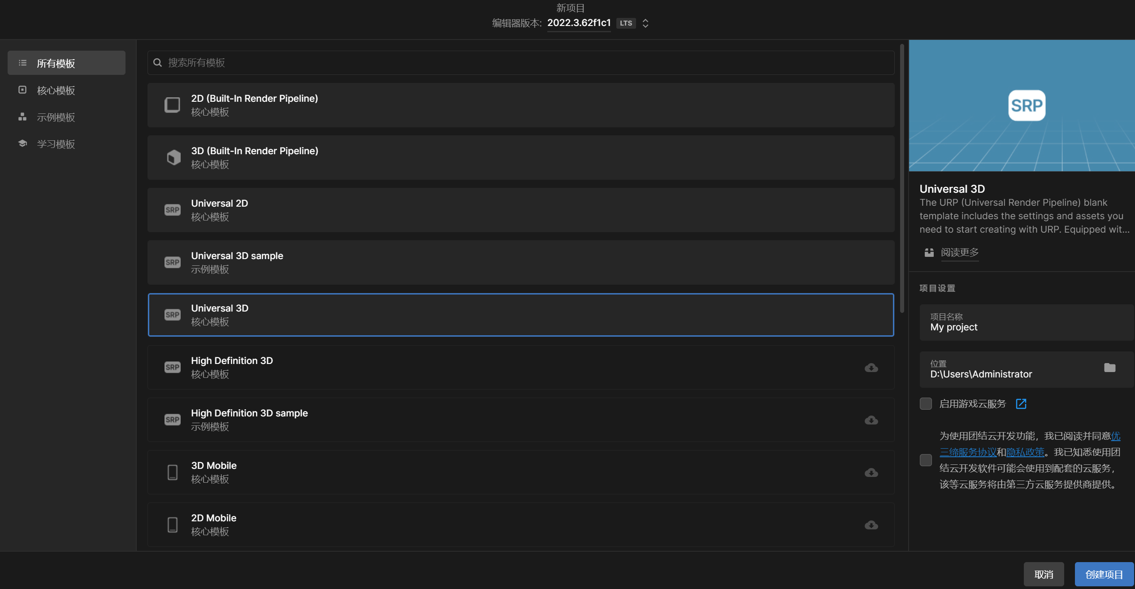
Task: Click the graduation cap icon beside 学习模板
Action: [22, 143]
